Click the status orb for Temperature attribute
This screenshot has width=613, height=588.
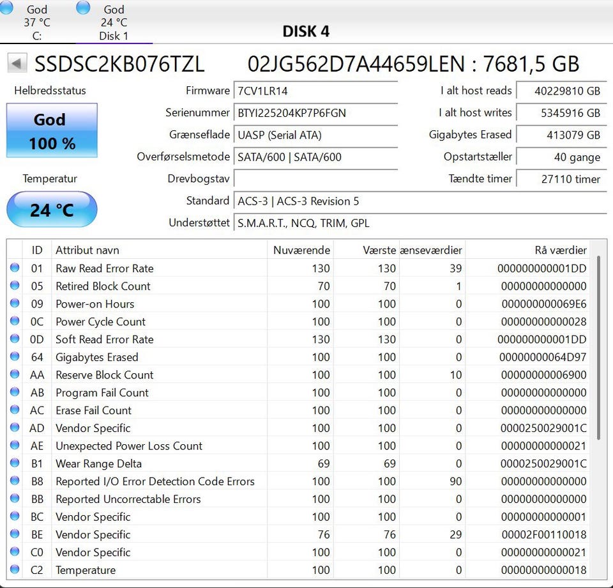[15, 569]
